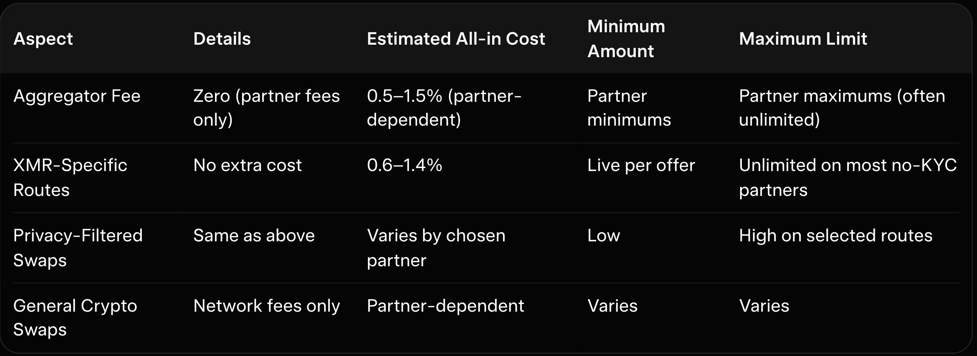Image resolution: width=977 pixels, height=356 pixels.
Task: Select the "High on selected routes" cell
Action: pyautogui.click(x=835, y=236)
